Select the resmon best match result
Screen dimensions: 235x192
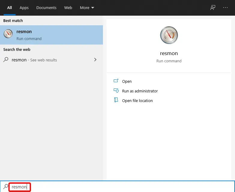click(51, 35)
